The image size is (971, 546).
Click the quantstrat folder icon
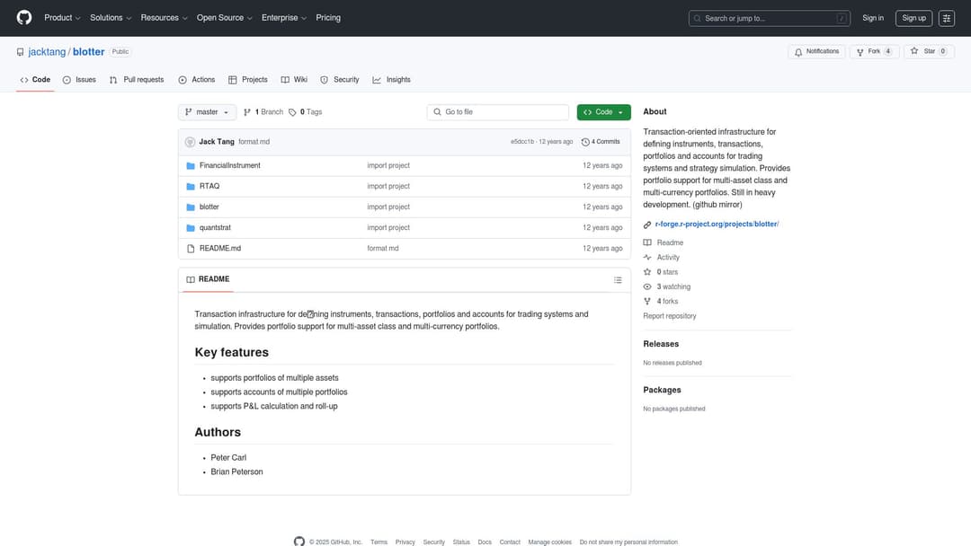coord(191,227)
